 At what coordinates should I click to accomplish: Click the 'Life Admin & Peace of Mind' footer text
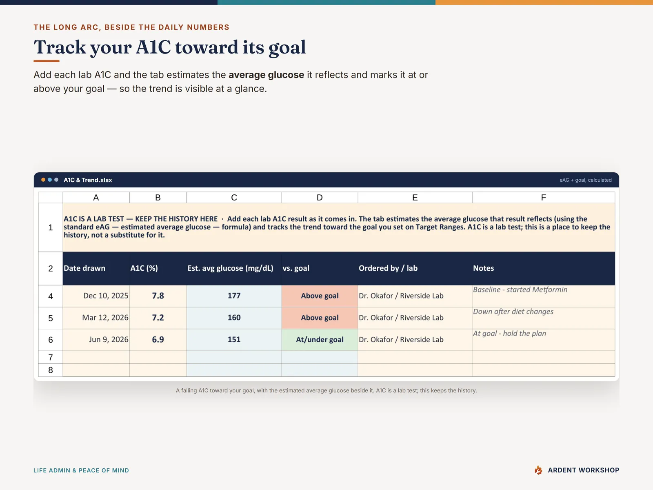click(81, 470)
